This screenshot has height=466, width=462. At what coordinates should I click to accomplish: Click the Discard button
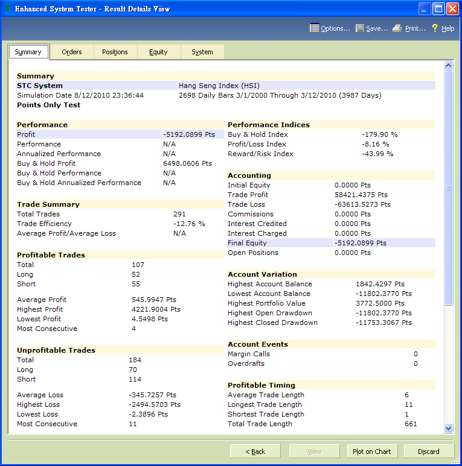(x=429, y=452)
